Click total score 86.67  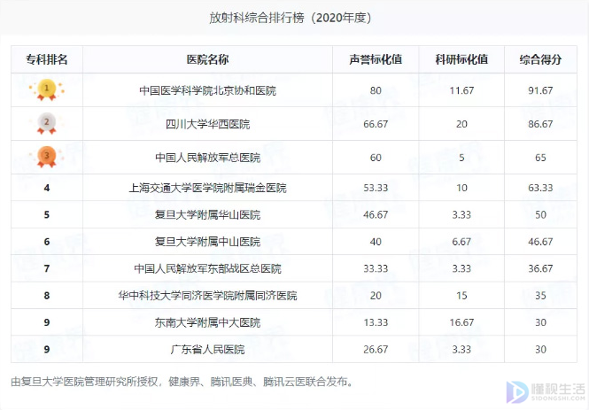540,124
